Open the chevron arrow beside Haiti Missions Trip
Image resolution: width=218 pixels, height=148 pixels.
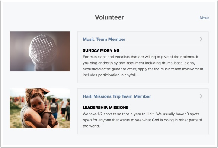click(201, 96)
